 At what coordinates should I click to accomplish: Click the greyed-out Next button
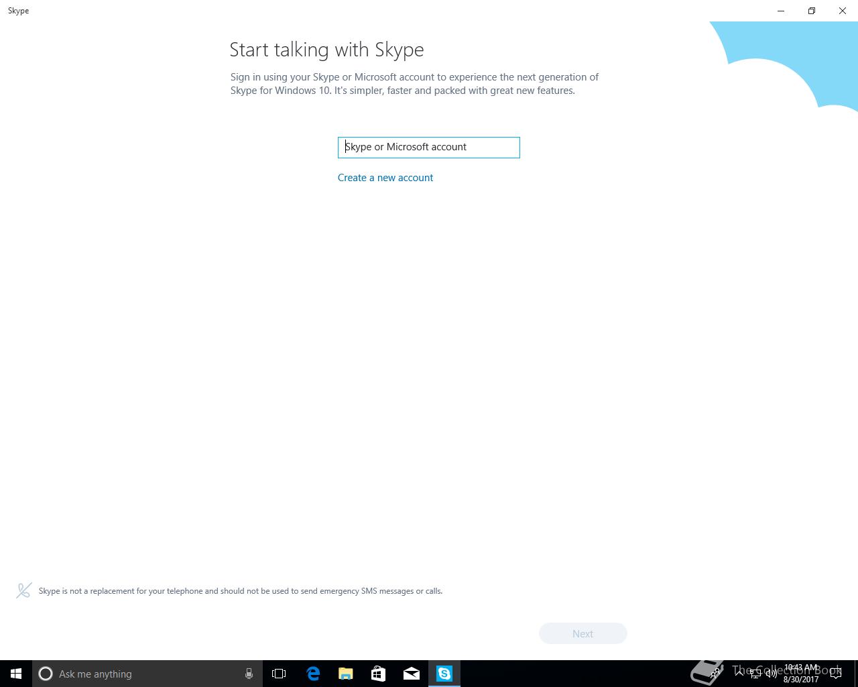tap(583, 633)
